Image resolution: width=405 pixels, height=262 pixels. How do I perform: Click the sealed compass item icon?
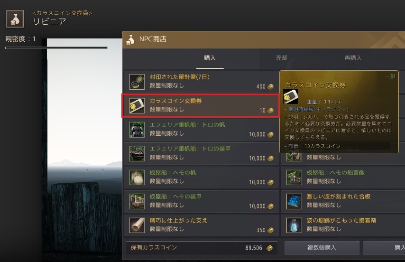137,82
